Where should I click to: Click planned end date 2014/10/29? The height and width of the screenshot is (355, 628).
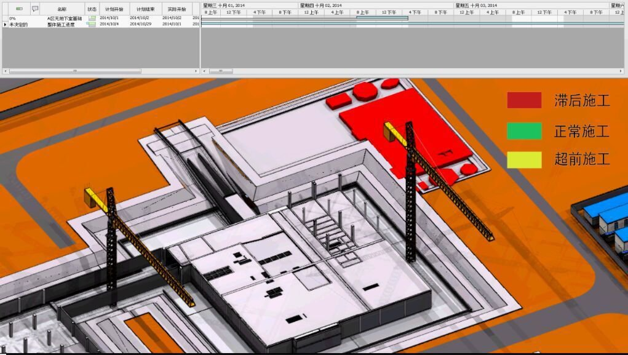pos(140,24)
